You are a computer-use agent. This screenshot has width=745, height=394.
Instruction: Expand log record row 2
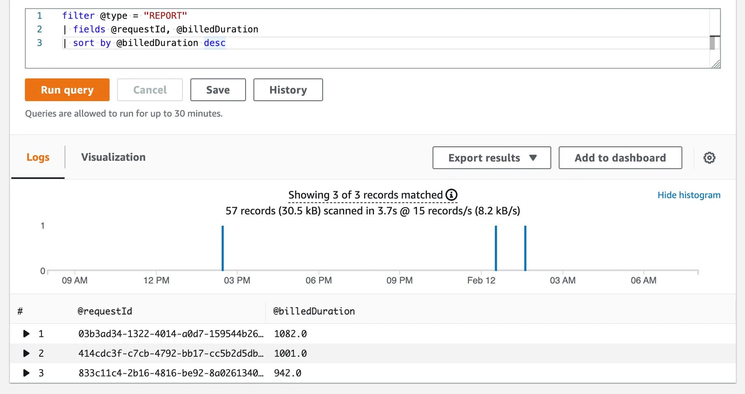(x=26, y=353)
